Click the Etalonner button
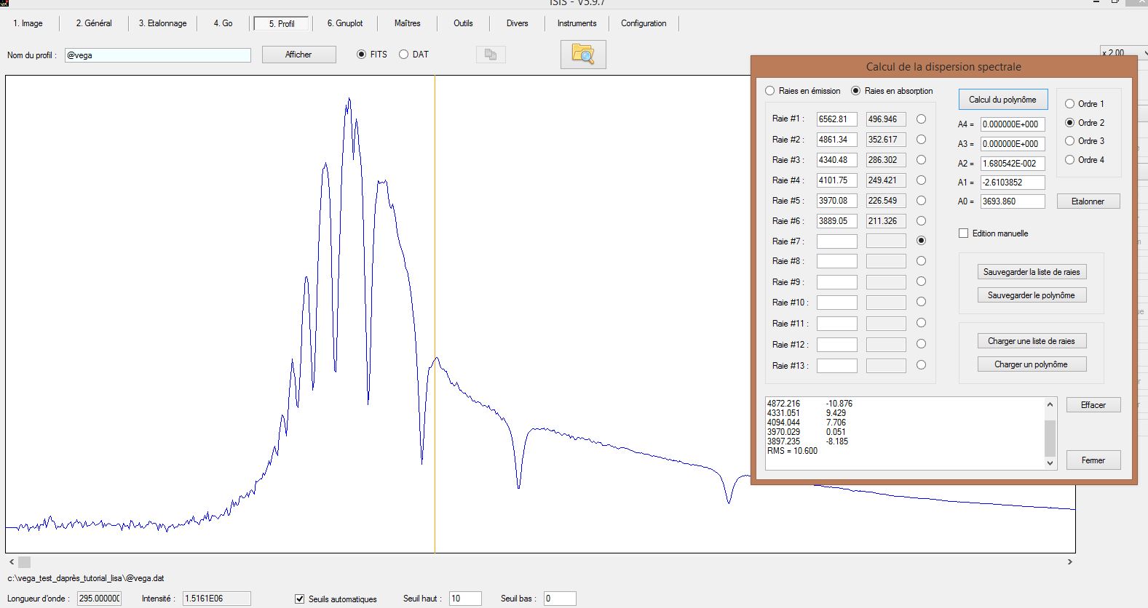This screenshot has height=608, width=1148. click(x=1088, y=201)
